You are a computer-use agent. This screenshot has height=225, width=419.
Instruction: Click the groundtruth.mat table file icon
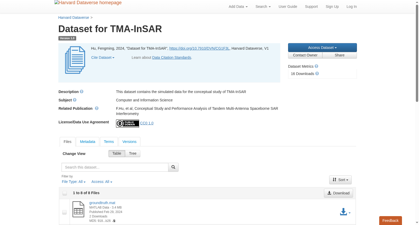click(x=78, y=209)
